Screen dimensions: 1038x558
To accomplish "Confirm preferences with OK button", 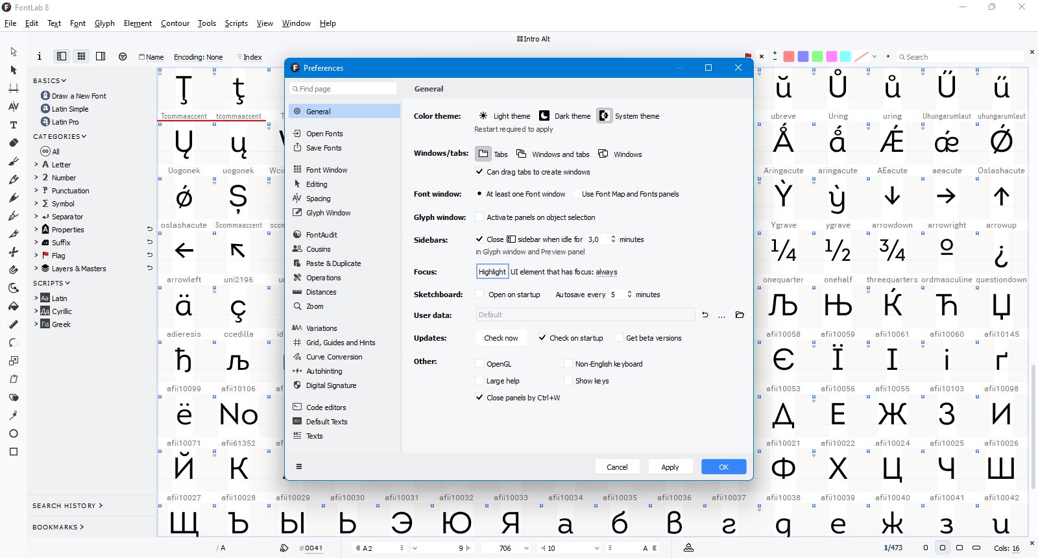I will [x=723, y=467].
